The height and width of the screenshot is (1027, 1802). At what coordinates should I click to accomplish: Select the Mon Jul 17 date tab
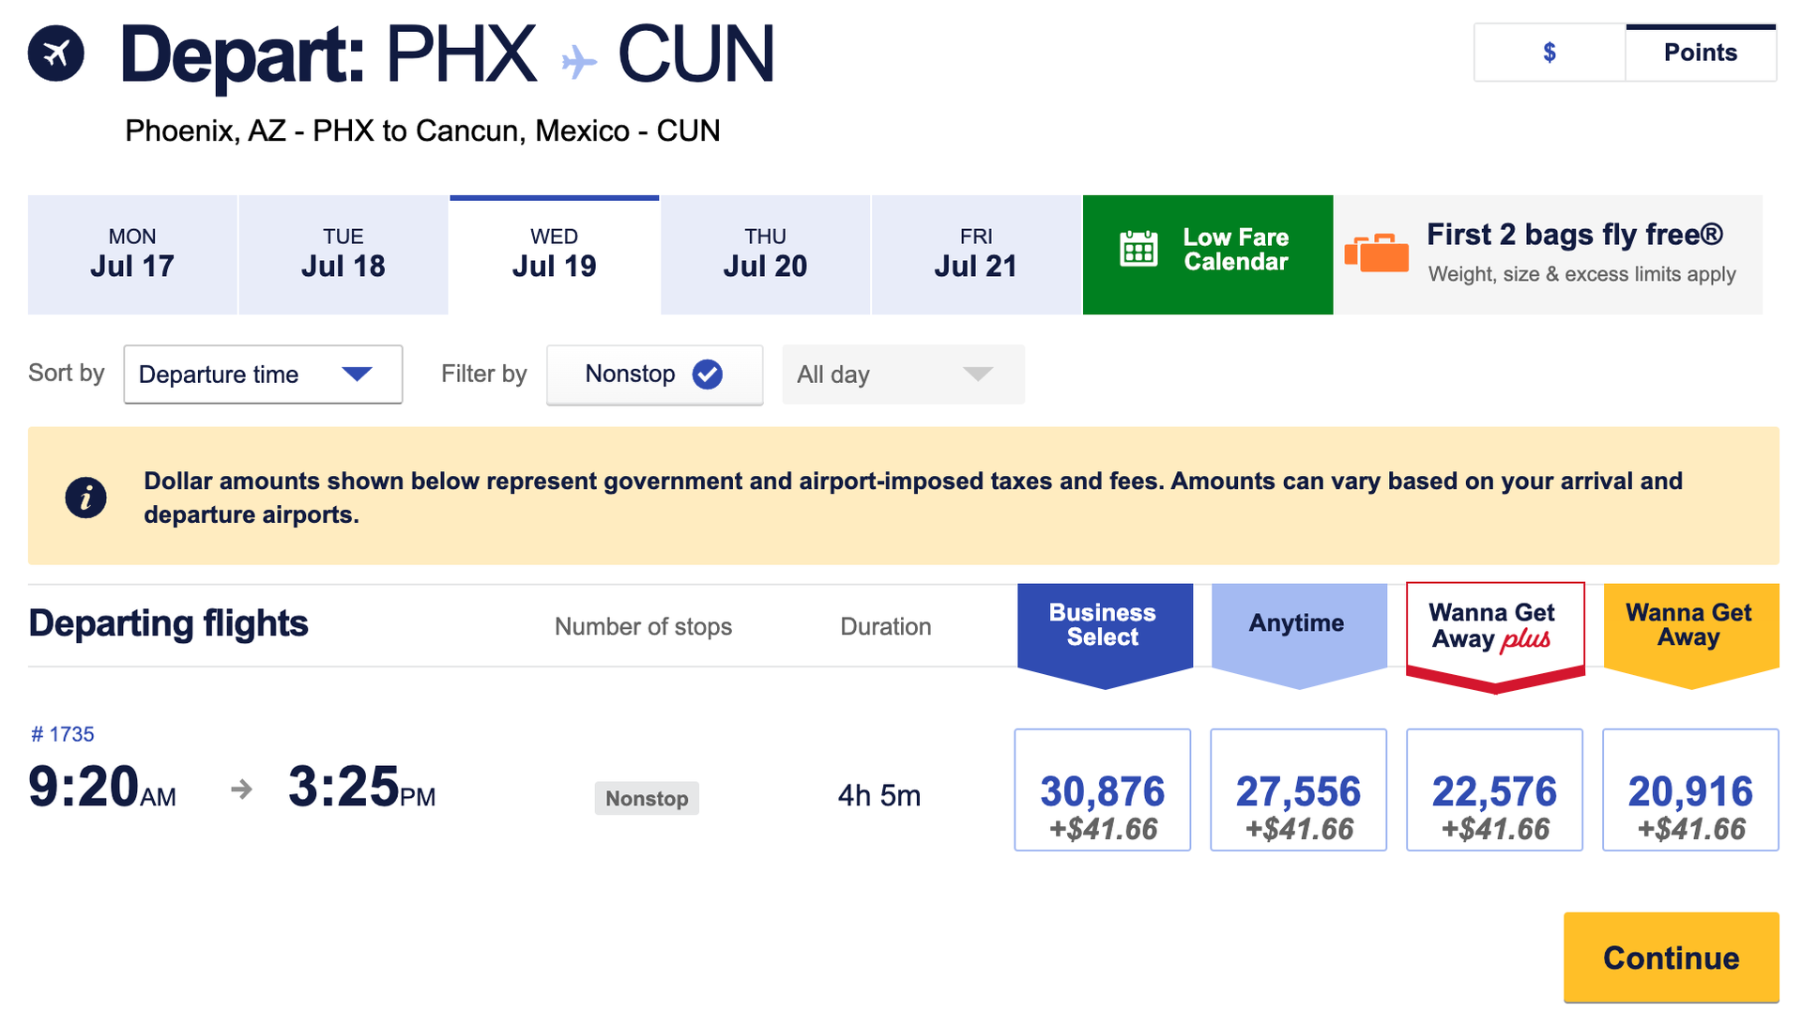(x=132, y=254)
